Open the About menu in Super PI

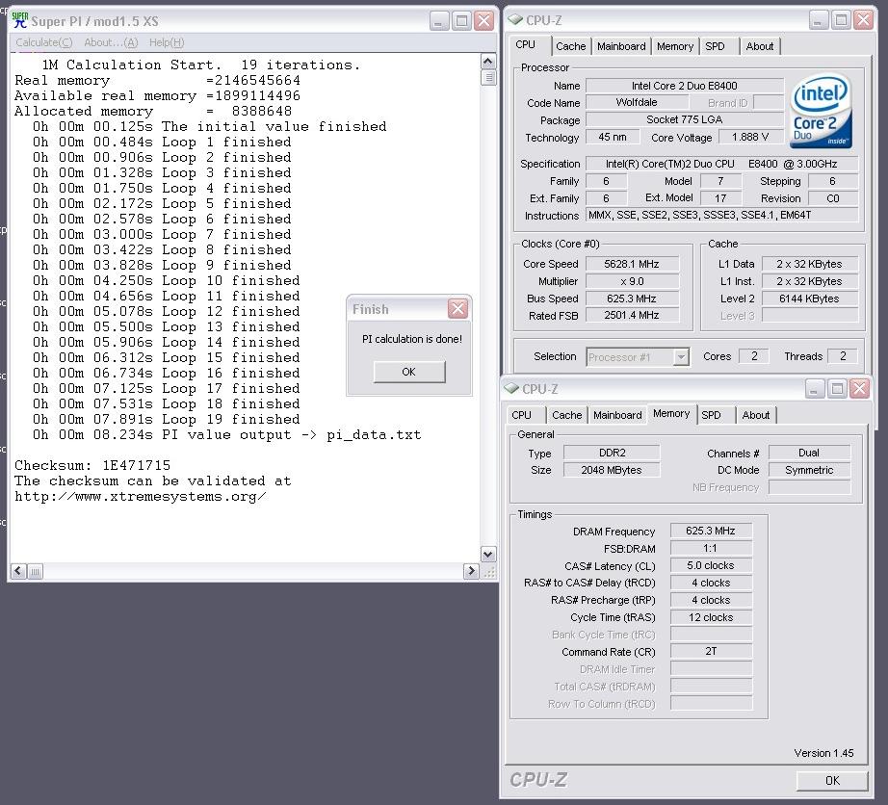point(111,42)
